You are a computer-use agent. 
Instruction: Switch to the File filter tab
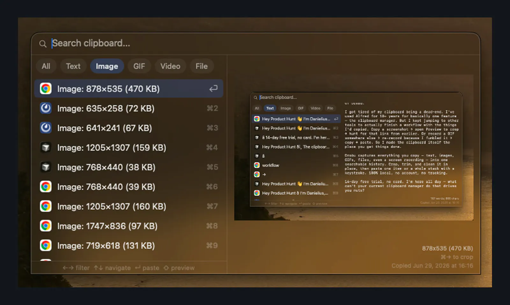[x=201, y=66]
